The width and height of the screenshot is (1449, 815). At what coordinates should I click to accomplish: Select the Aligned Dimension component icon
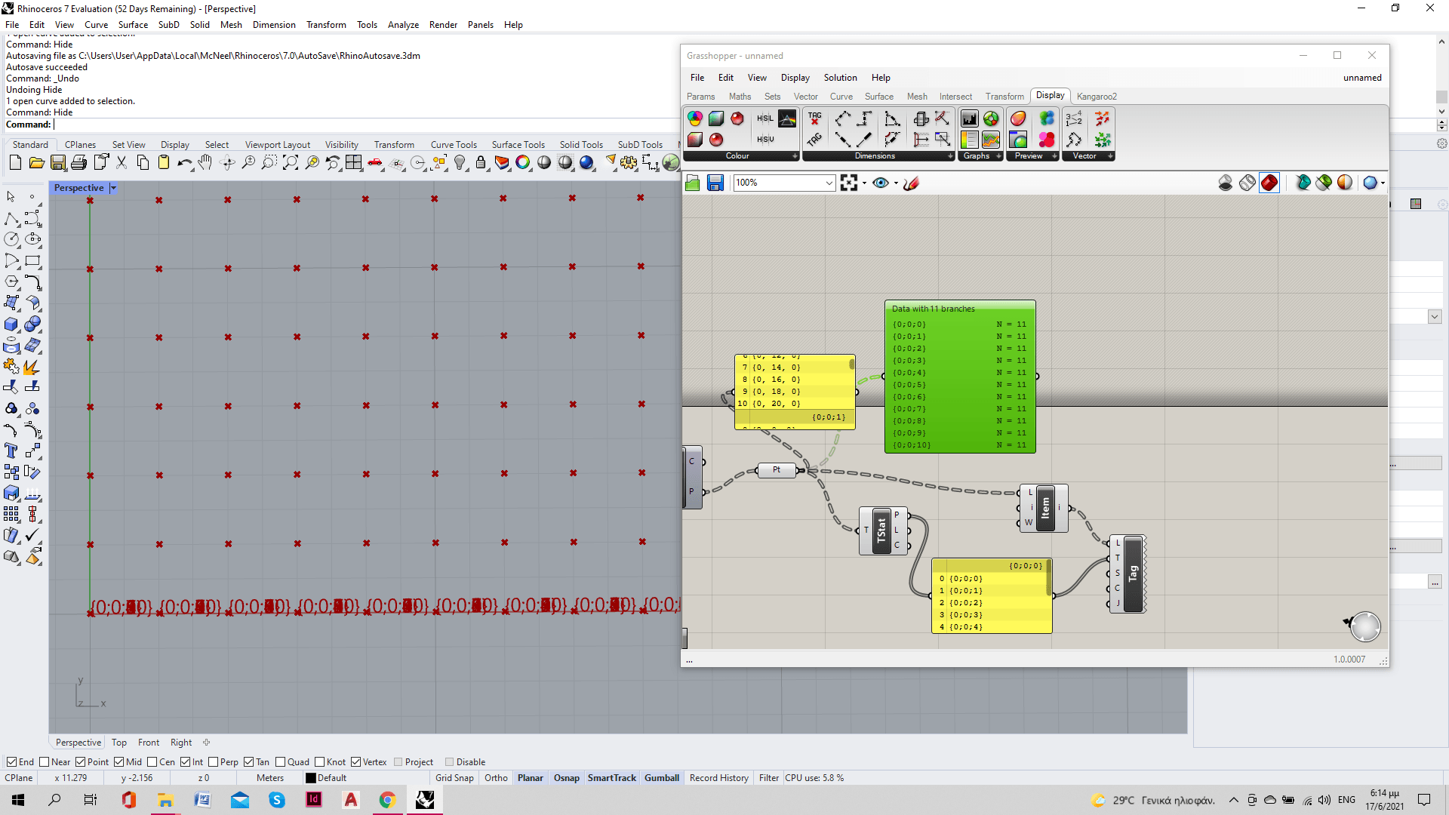(843, 118)
